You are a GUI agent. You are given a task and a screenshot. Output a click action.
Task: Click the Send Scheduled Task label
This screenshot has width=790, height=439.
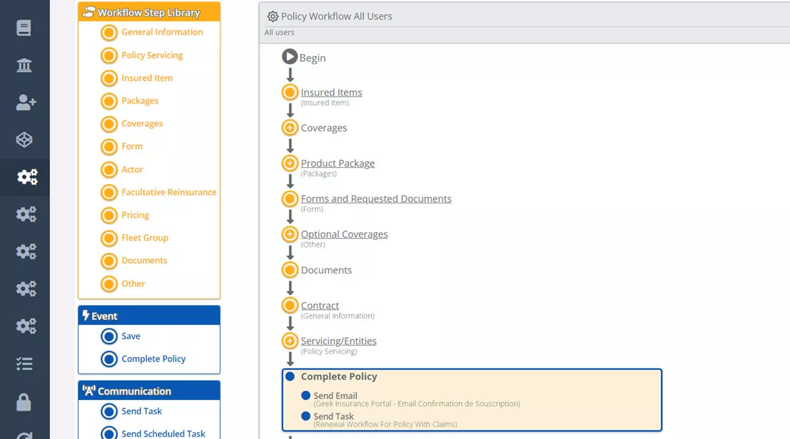[x=163, y=433]
